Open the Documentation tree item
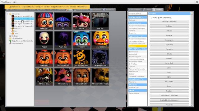Screen dimensions: 199x111 point(16,38)
